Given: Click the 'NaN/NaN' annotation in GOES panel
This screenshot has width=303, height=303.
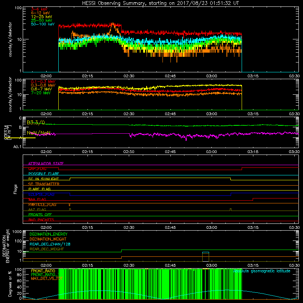Looking at the screenshot, I should click(x=39, y=133).
